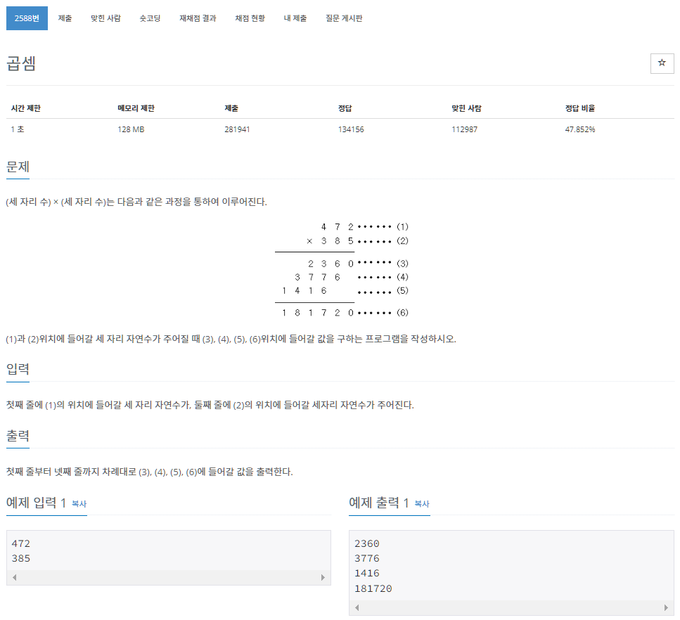Screen dimensions: 680x620
Task: Click the 문제 section heading
Action: [18, 167]
